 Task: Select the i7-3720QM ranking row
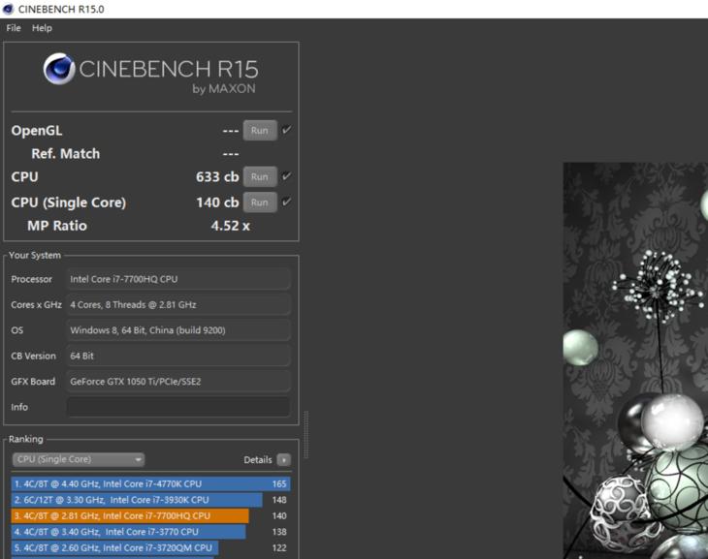click(x=114, y=547)
